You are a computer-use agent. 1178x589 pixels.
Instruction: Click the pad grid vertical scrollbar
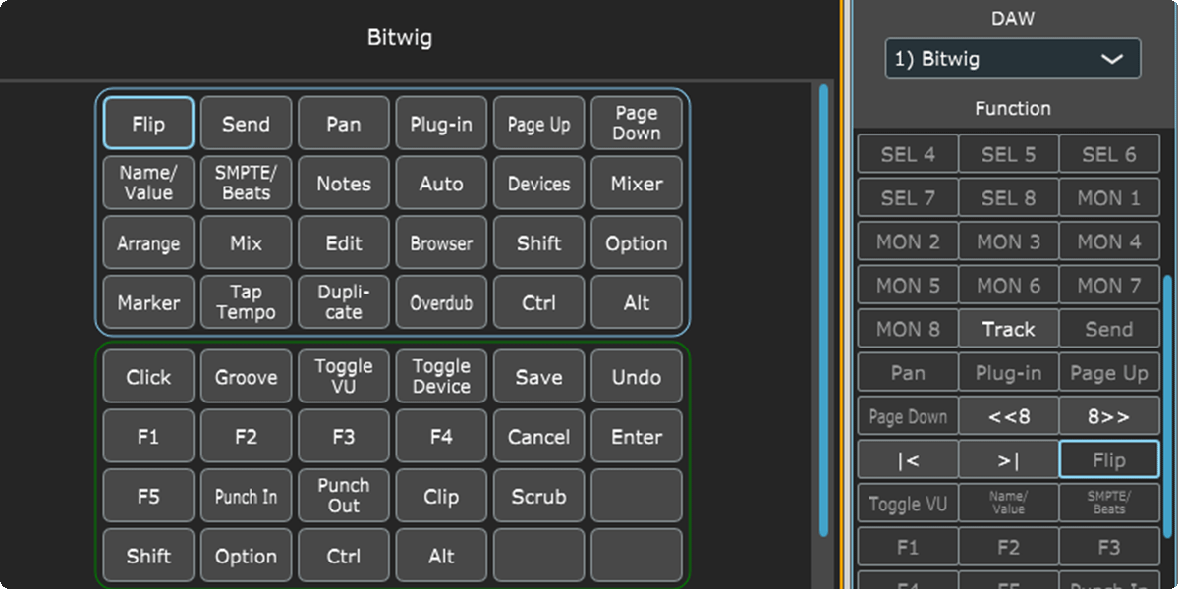823,294
